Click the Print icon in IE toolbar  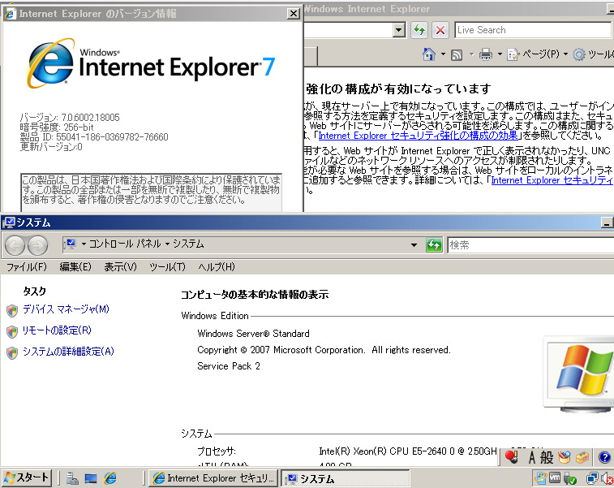click(x=486, y=54)
